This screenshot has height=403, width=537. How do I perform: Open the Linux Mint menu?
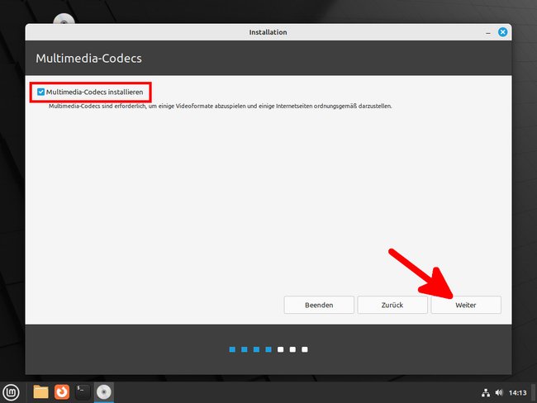12,392
